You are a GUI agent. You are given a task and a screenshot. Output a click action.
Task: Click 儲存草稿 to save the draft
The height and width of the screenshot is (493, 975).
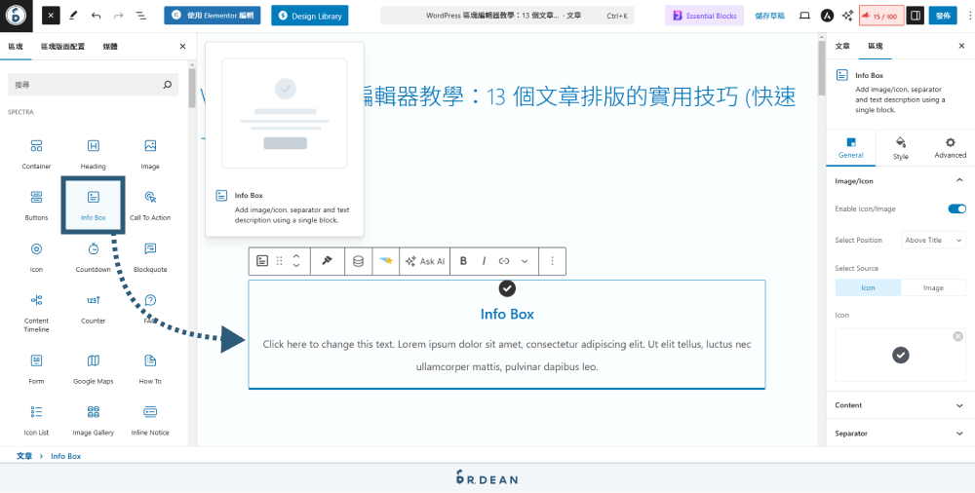click(x=770, y=16)
